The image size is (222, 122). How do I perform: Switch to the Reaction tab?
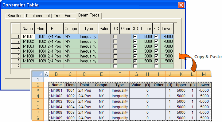click(15, 16)
